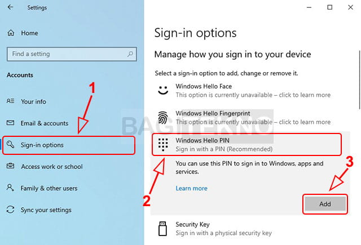
Task: Expand Security Key option
Action: (x=250, y=229)
